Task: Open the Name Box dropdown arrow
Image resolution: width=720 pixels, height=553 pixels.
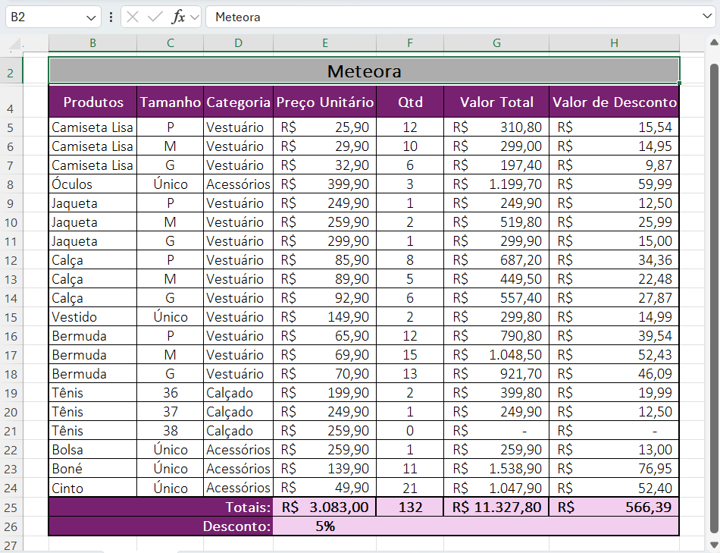Action: (x=92, y=17)
